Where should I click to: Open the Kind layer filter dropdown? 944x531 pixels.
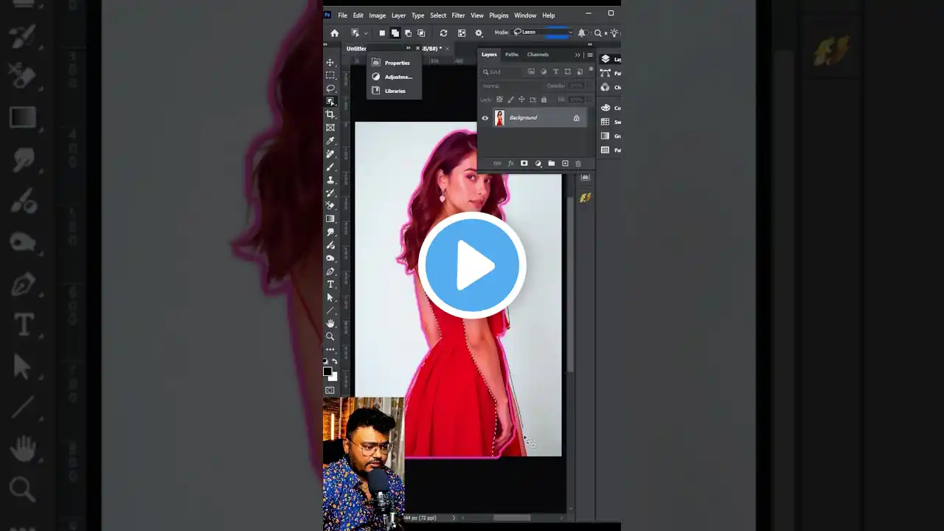(502, 72)
